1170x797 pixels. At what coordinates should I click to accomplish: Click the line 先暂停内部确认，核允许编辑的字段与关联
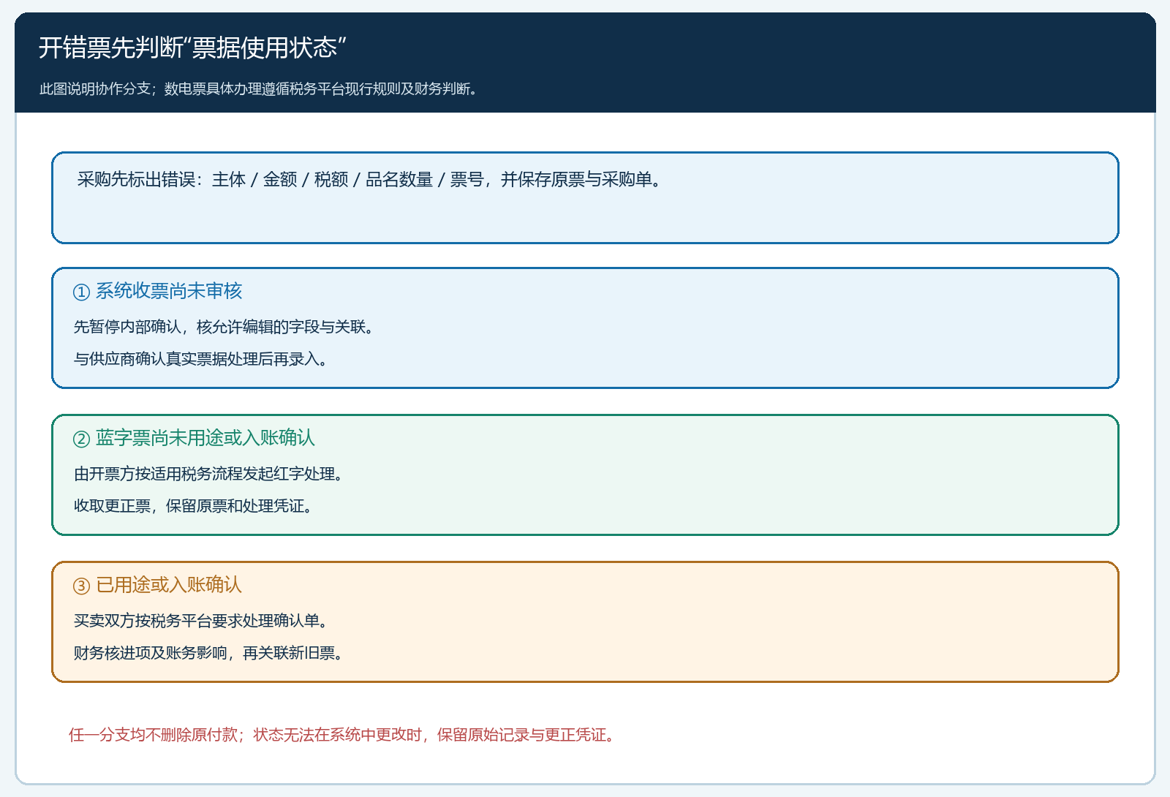[x=225, y=327]
